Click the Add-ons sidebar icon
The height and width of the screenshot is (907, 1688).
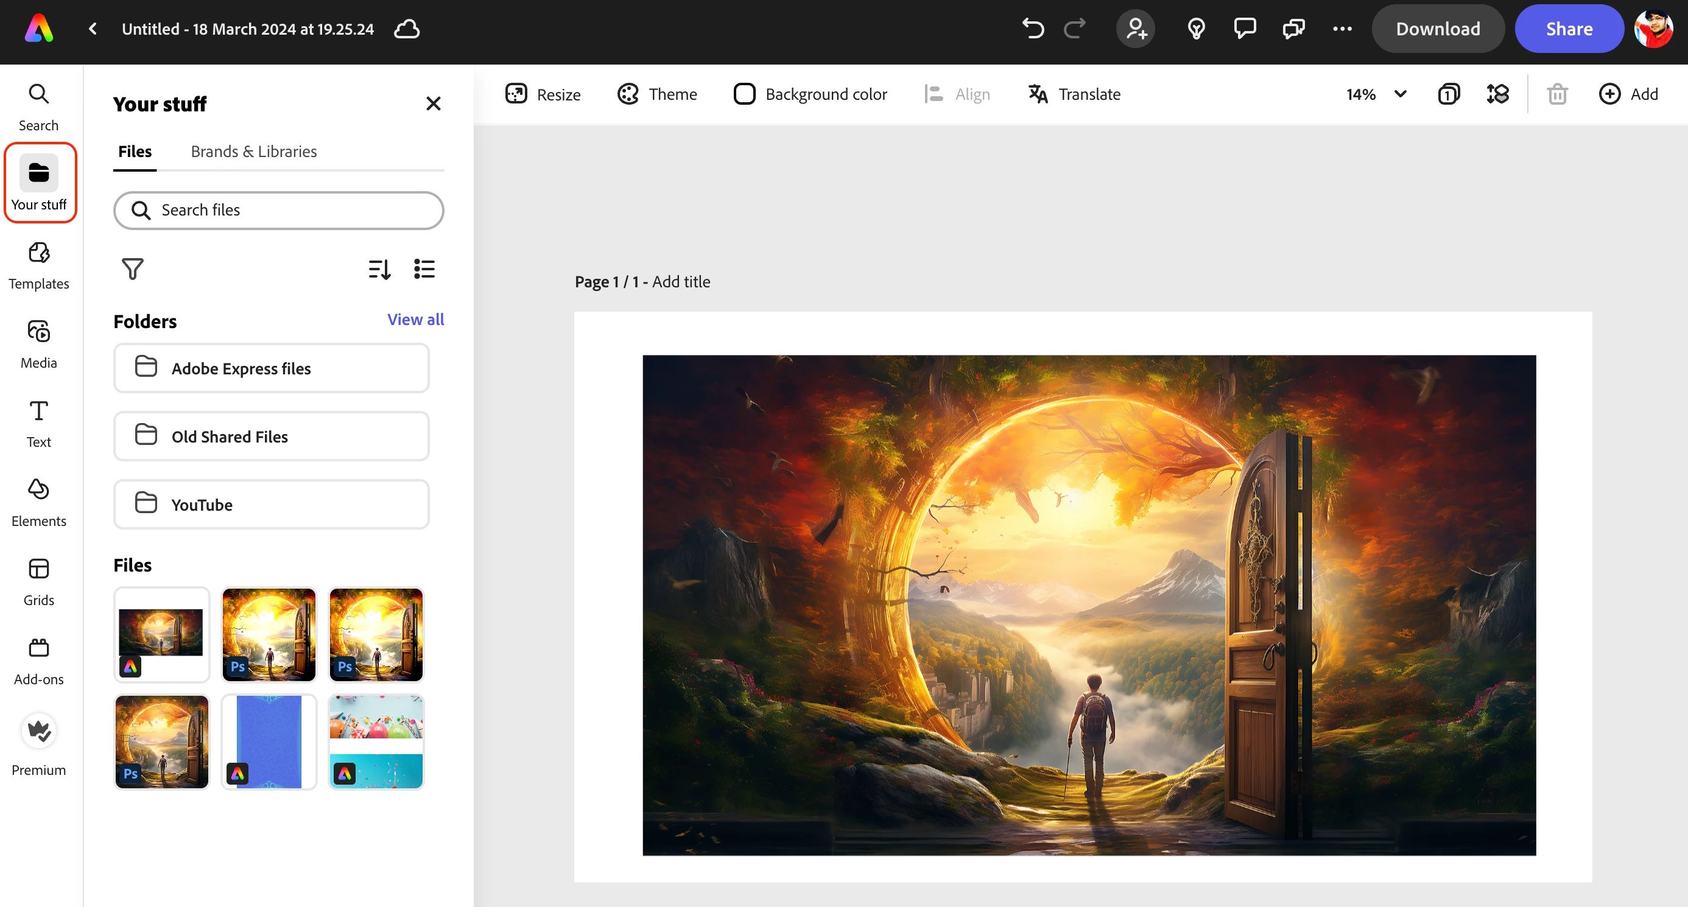[38, 660]
